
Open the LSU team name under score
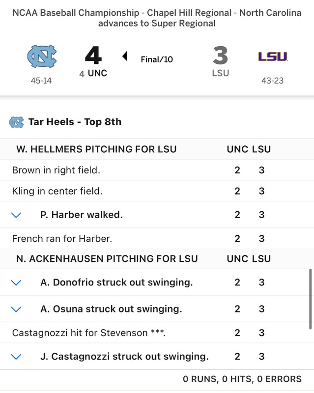coord(221,73)
